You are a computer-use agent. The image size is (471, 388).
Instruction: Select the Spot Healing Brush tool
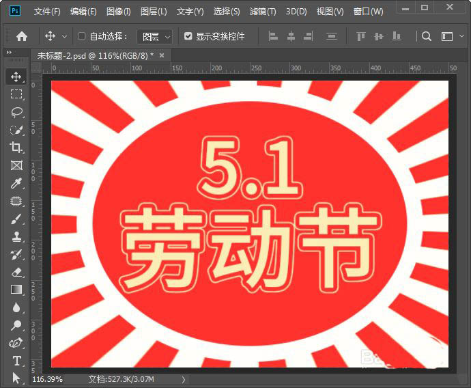click(x=16, y=201)
